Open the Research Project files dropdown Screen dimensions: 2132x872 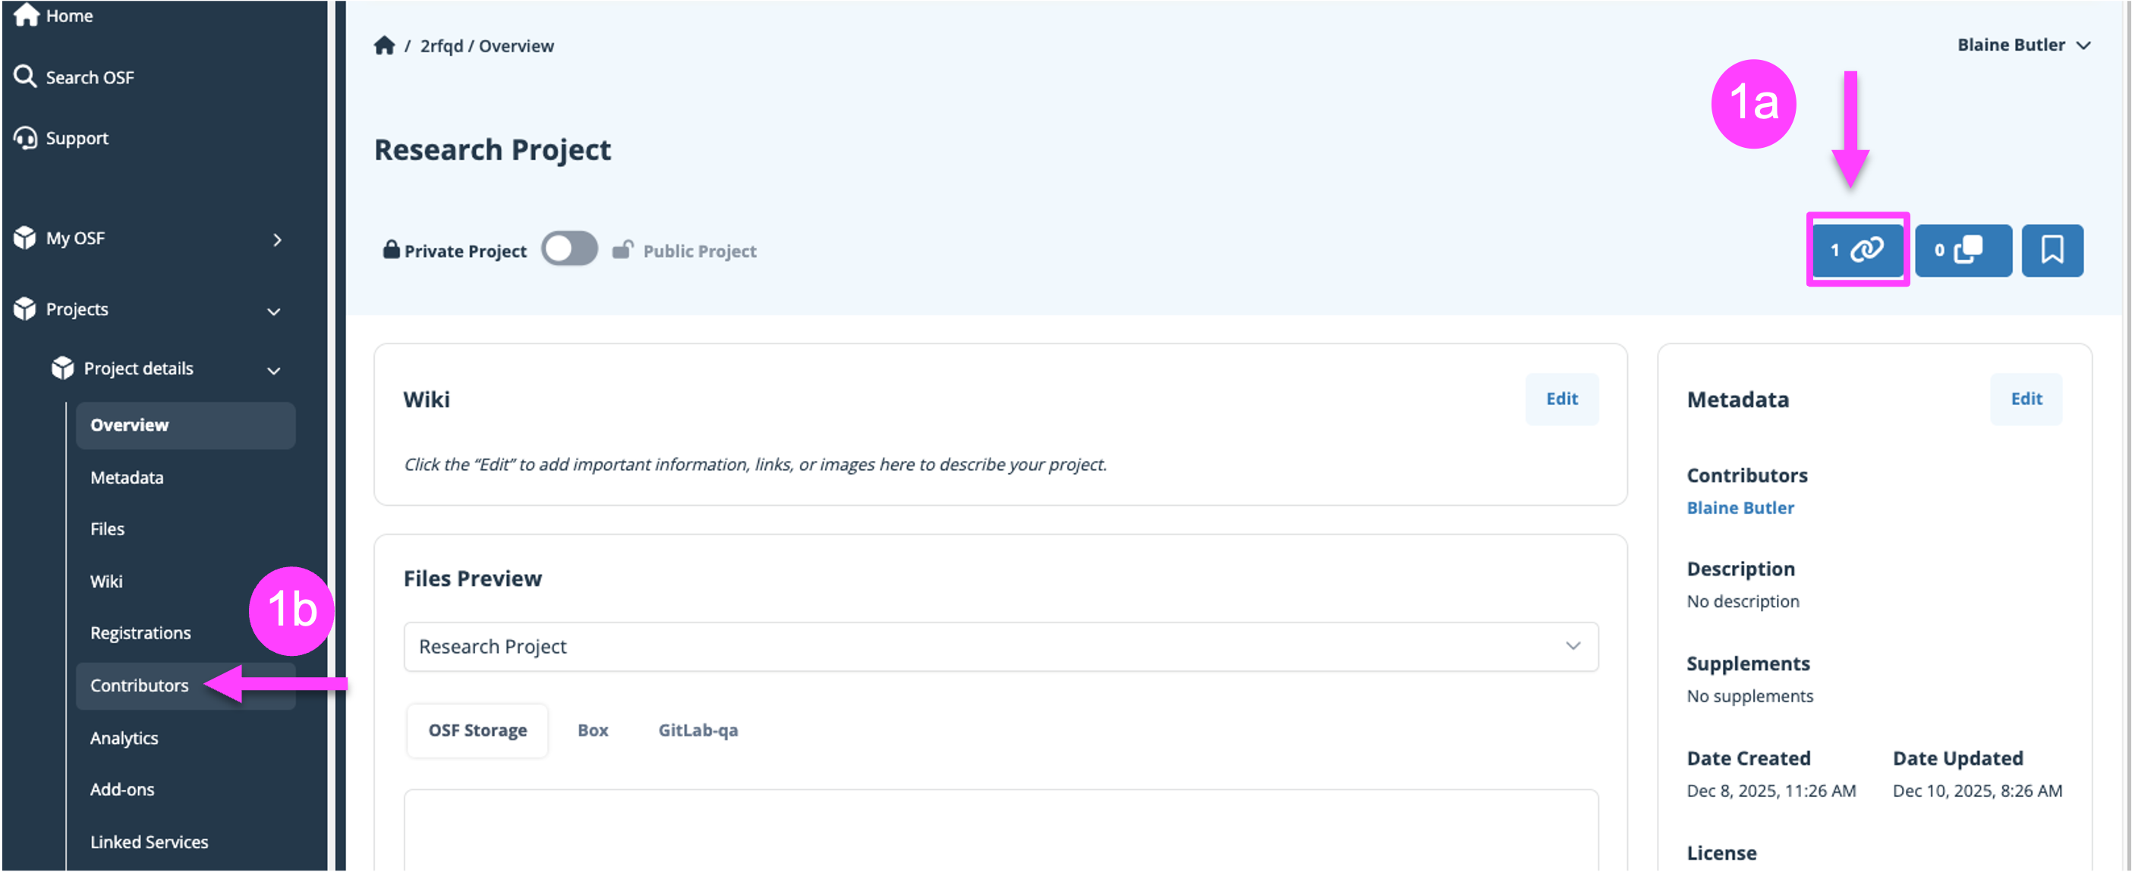[x=1000, y=646]
